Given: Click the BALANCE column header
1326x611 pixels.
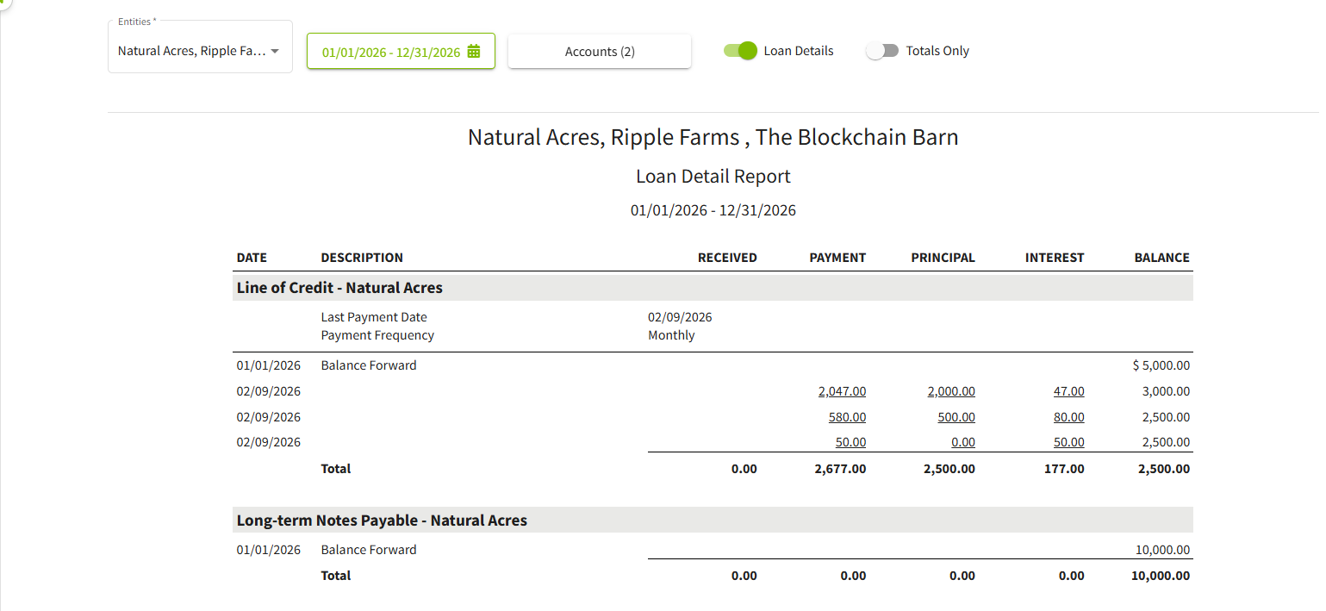Looking at the screenshot, I should (x=1161, y=258).
